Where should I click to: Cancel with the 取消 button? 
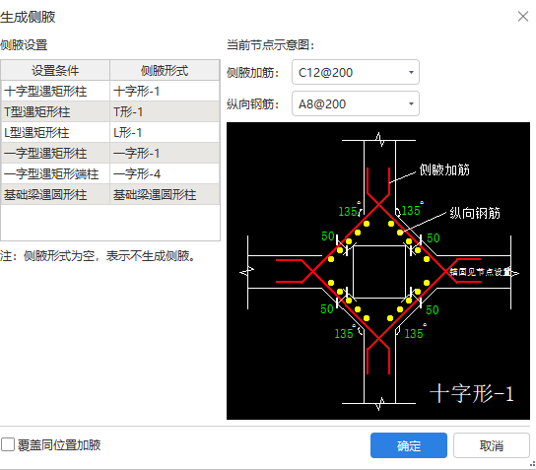tap(492, 445)
